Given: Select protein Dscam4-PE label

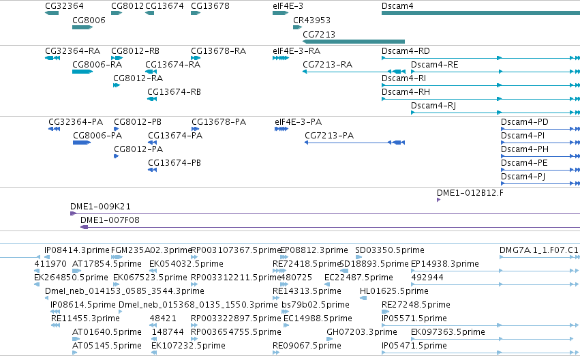Looking at the screenshot, I should [x=524, y=163].
